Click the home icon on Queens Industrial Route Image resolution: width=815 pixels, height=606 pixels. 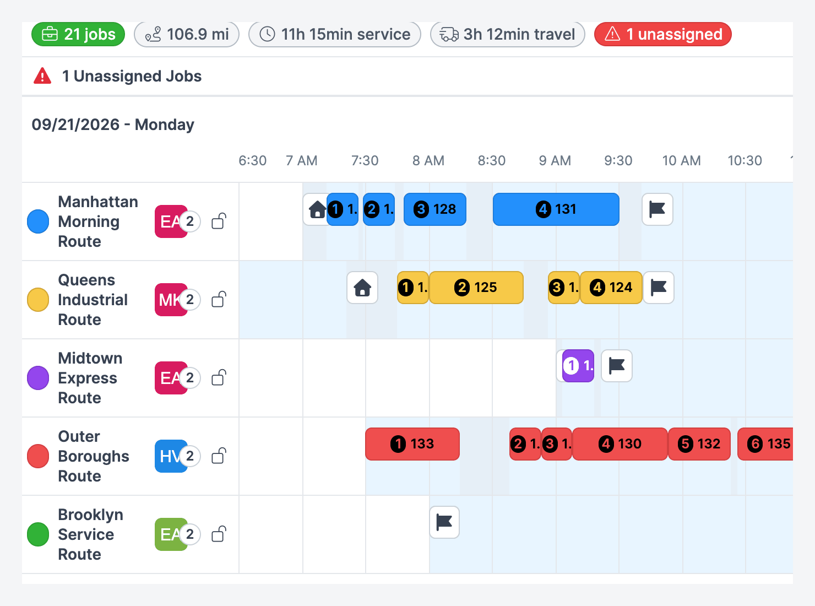click(362, 288)
